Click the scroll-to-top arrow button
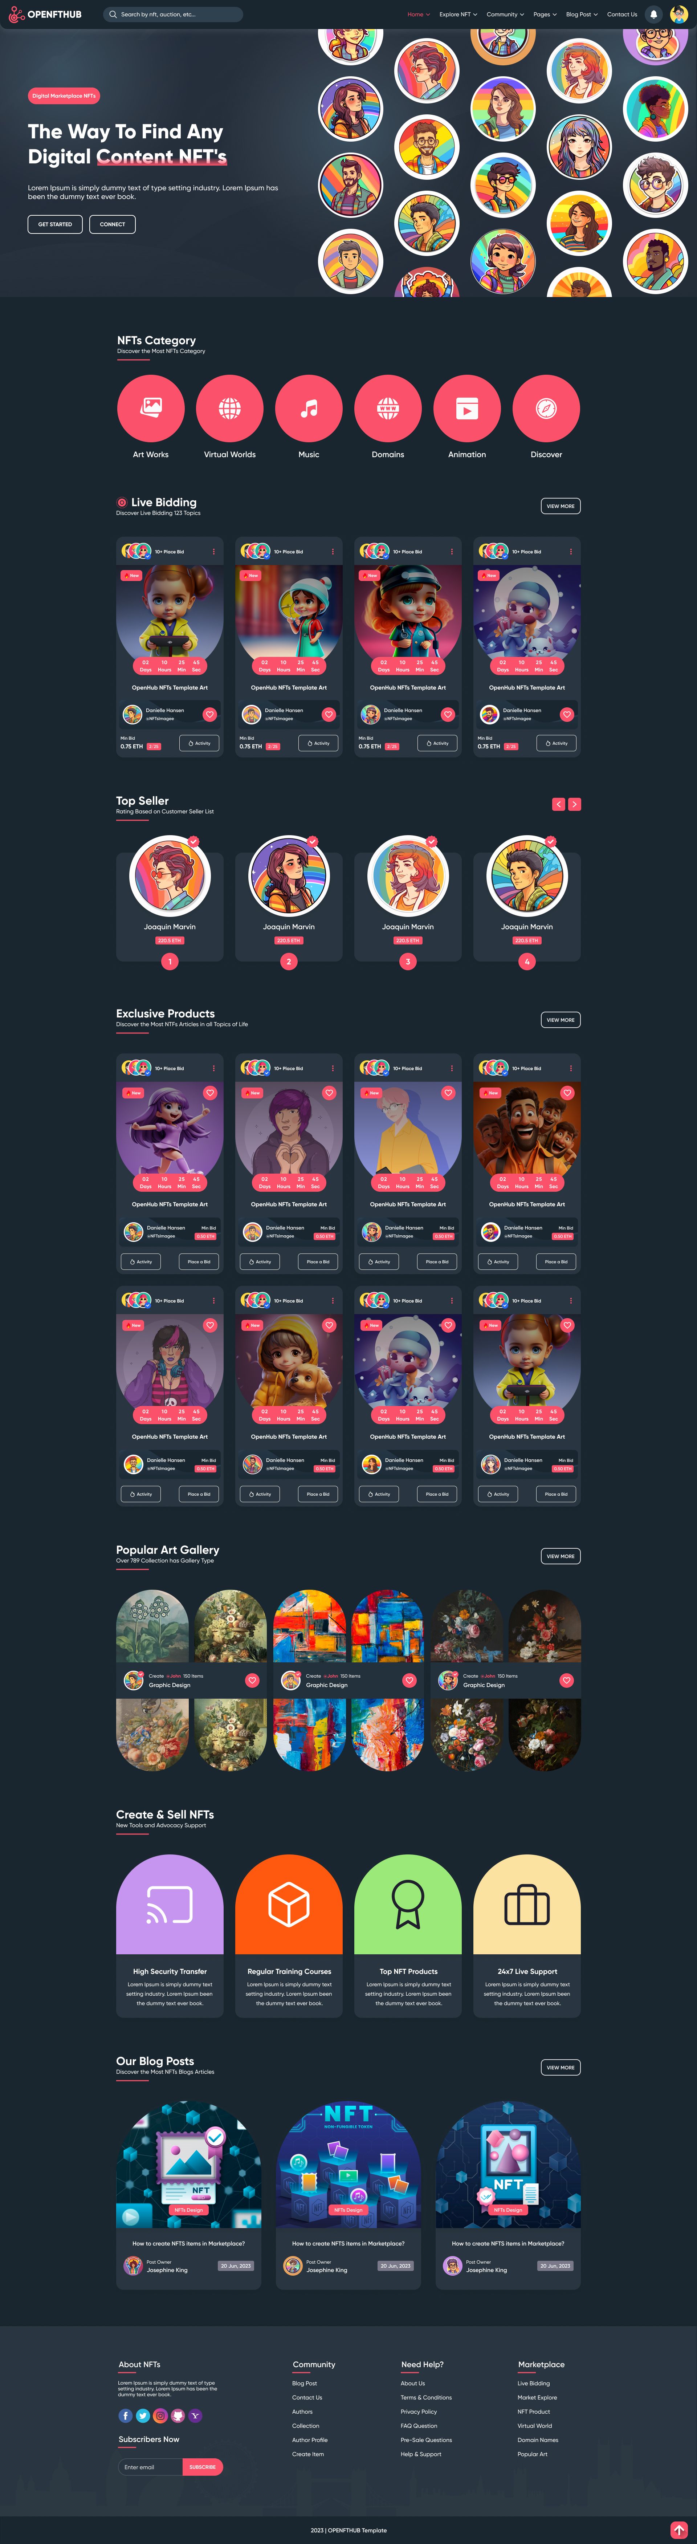The height and width of the screenshot is (2544, 697). [x=679, y=2529]
